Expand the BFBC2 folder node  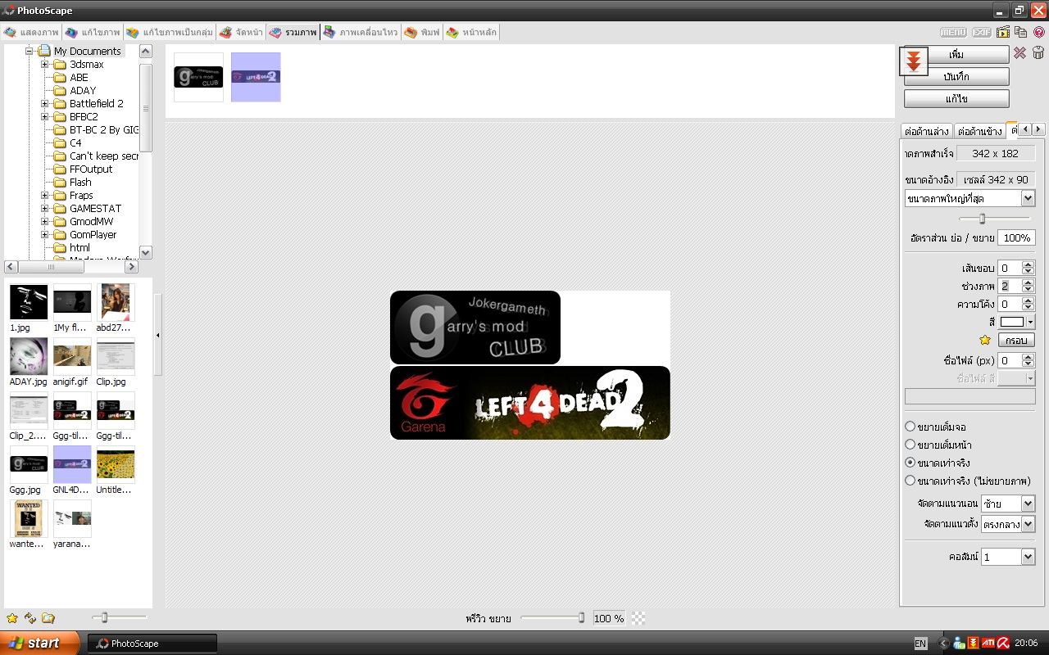point(45,117)
